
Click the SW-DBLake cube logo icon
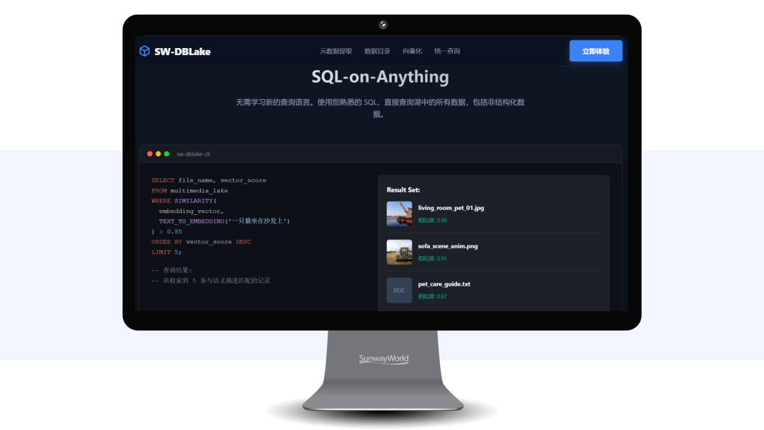coord(144,51)
